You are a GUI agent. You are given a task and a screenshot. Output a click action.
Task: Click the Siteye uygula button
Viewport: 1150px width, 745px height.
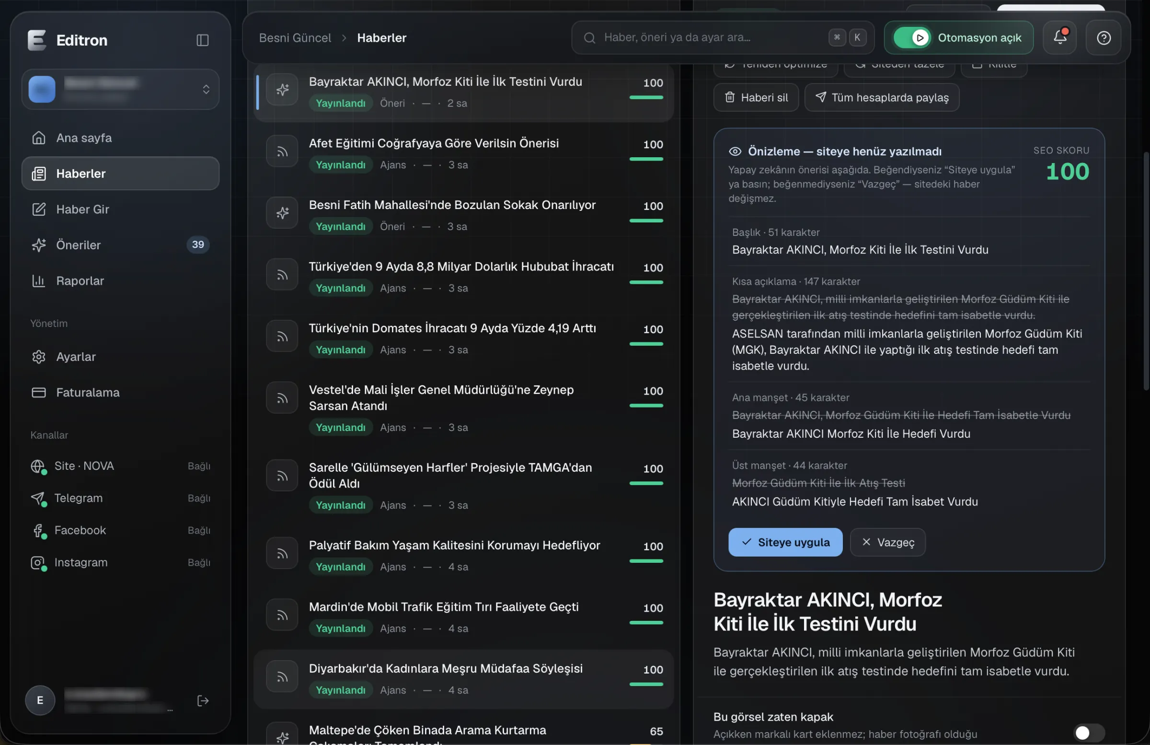(785, 542)
